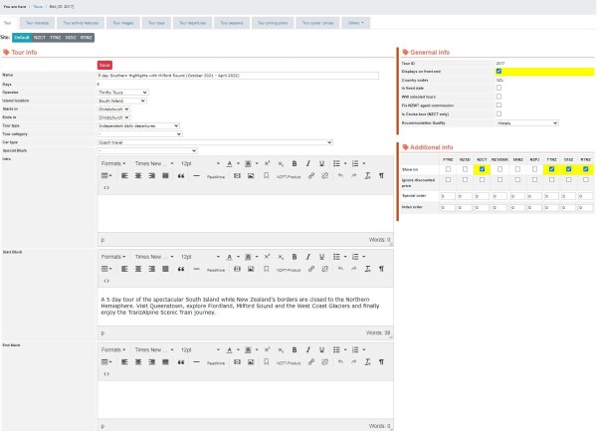Viewport: 597px width, 431px height.
Task: Align right in the End blurb editor
Action: 152,362
